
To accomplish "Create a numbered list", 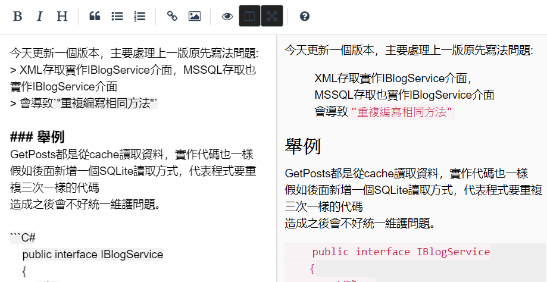I will 139,17.
